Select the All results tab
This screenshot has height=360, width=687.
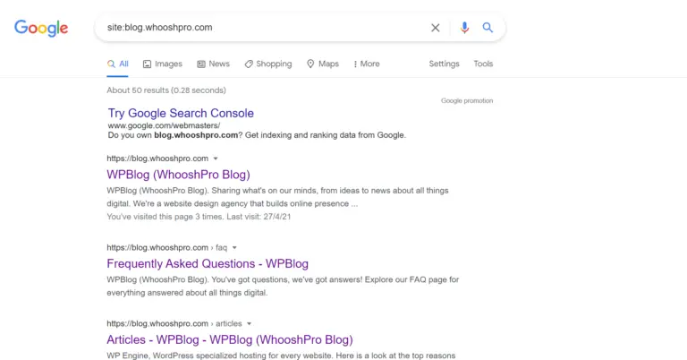(118, 64)
